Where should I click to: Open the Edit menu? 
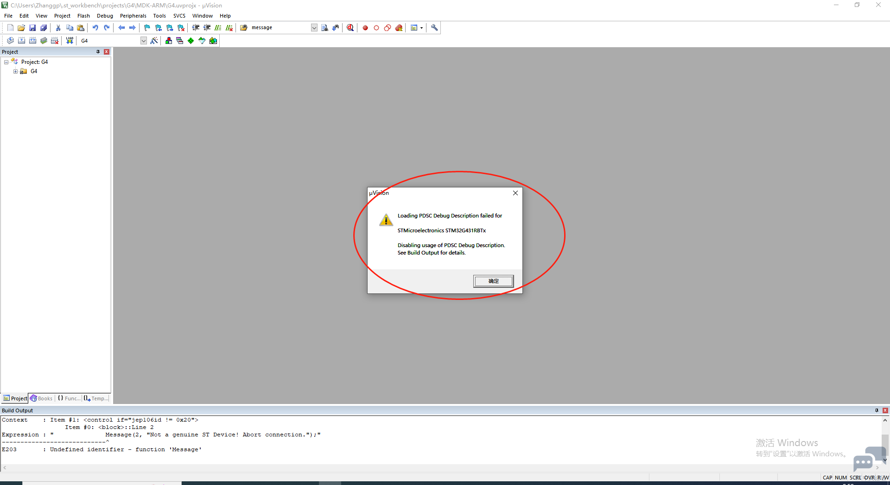(24, 16)
